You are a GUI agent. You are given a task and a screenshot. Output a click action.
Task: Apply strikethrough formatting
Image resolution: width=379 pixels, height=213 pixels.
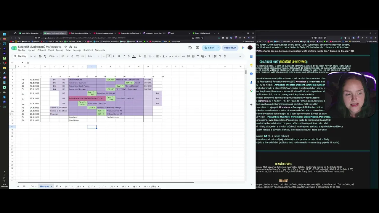click(129, 56)
